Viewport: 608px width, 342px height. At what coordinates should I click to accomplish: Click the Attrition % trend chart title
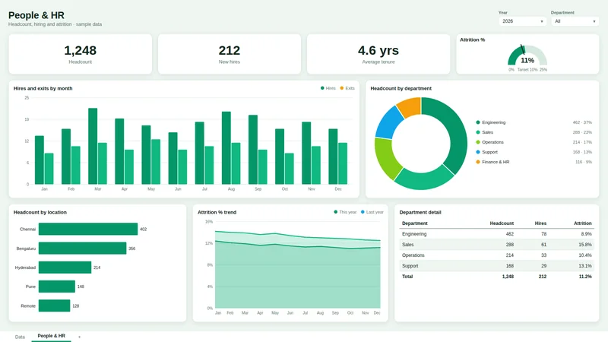(217, 212)
